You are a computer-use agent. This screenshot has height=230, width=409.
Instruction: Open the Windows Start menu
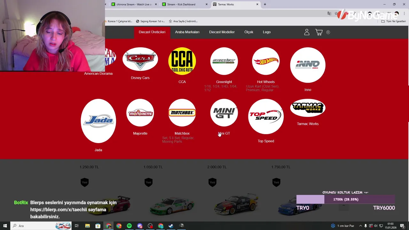coord(5,226)
